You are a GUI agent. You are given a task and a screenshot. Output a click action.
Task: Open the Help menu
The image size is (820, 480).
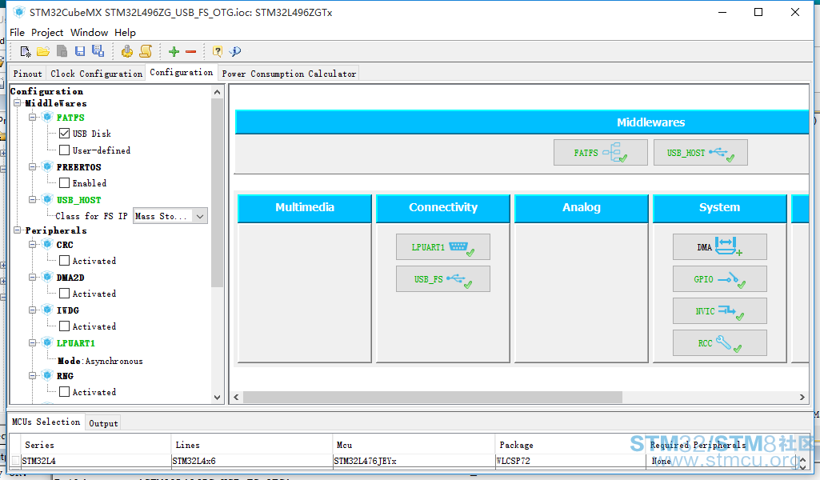point(125,33)
